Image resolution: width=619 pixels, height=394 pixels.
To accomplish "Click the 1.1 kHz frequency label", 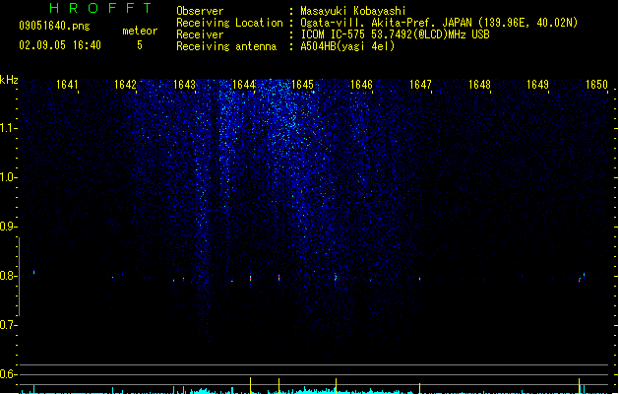I will [x=8, y=128].
